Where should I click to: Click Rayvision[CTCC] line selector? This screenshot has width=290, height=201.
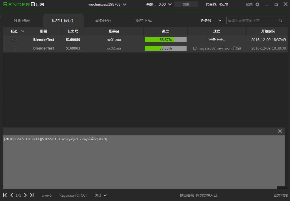pos(73,195)
